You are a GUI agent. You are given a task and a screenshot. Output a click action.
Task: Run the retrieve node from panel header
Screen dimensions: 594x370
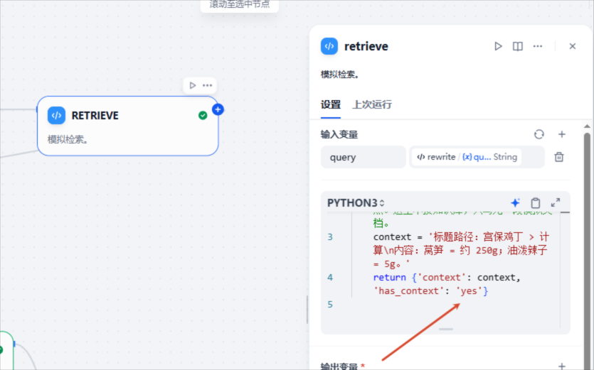(498, 46)
